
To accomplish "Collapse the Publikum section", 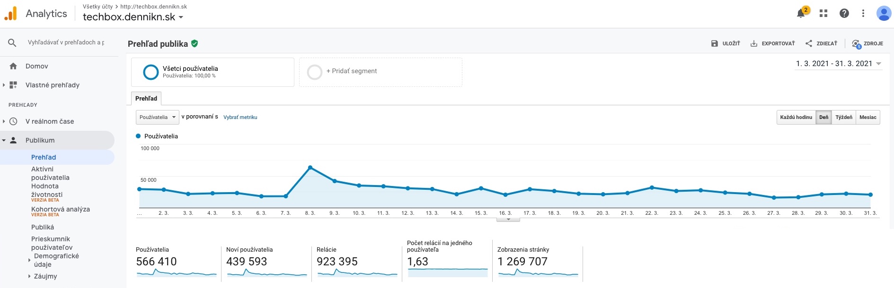I will (4, 140).
